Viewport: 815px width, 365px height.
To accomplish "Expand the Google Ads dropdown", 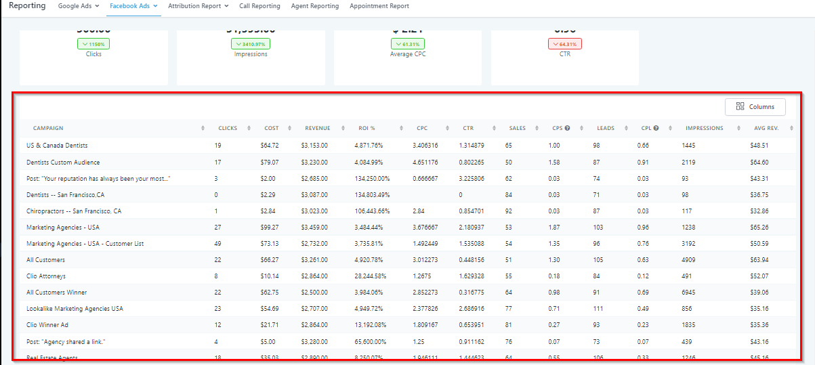I will pyautogui.click(x=78, y=6).
